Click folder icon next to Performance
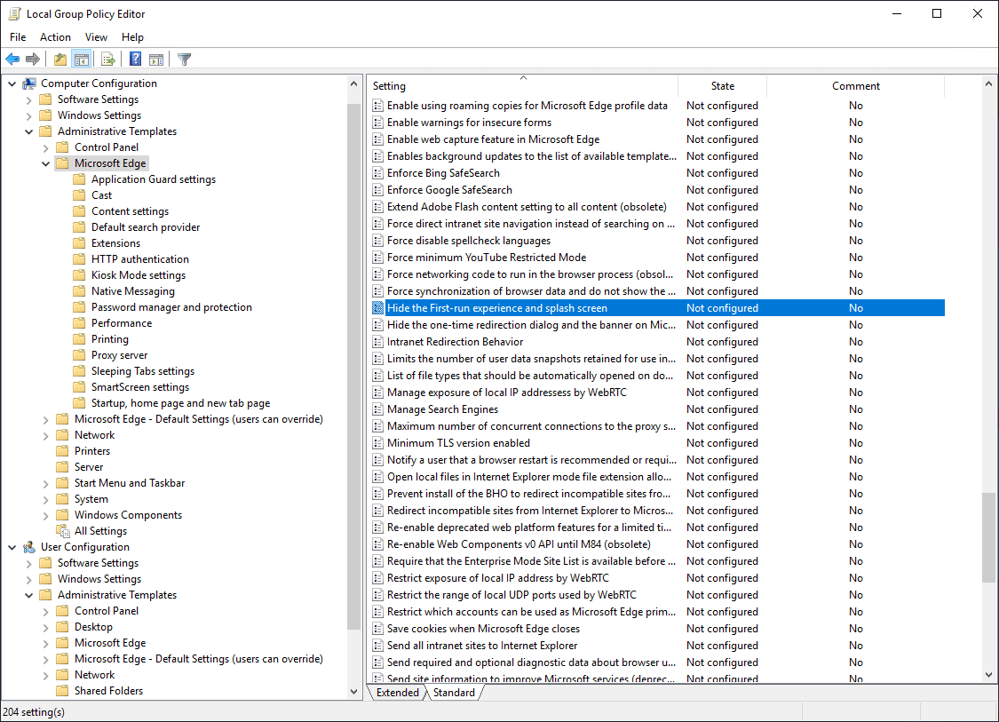999x722 pixels. [79, 323]
